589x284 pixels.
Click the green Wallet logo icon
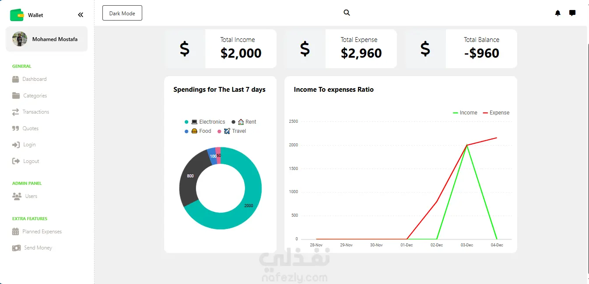click(x=17, y=15)
